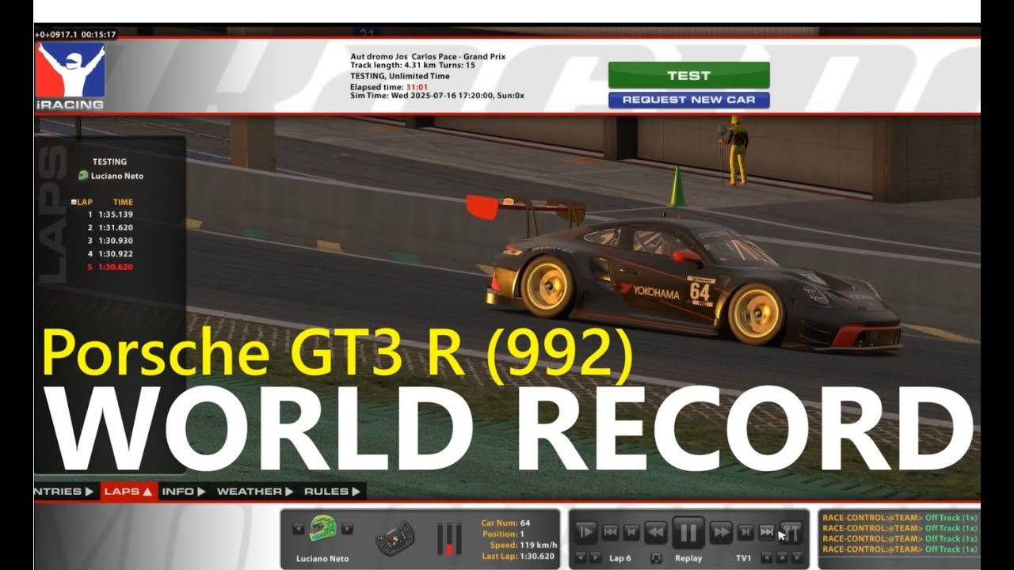Image resolution: width=1014 pixels, height=570 pixels.
Task: Switch to next camera arrow after TV1
Action: (x=797, y=558)
